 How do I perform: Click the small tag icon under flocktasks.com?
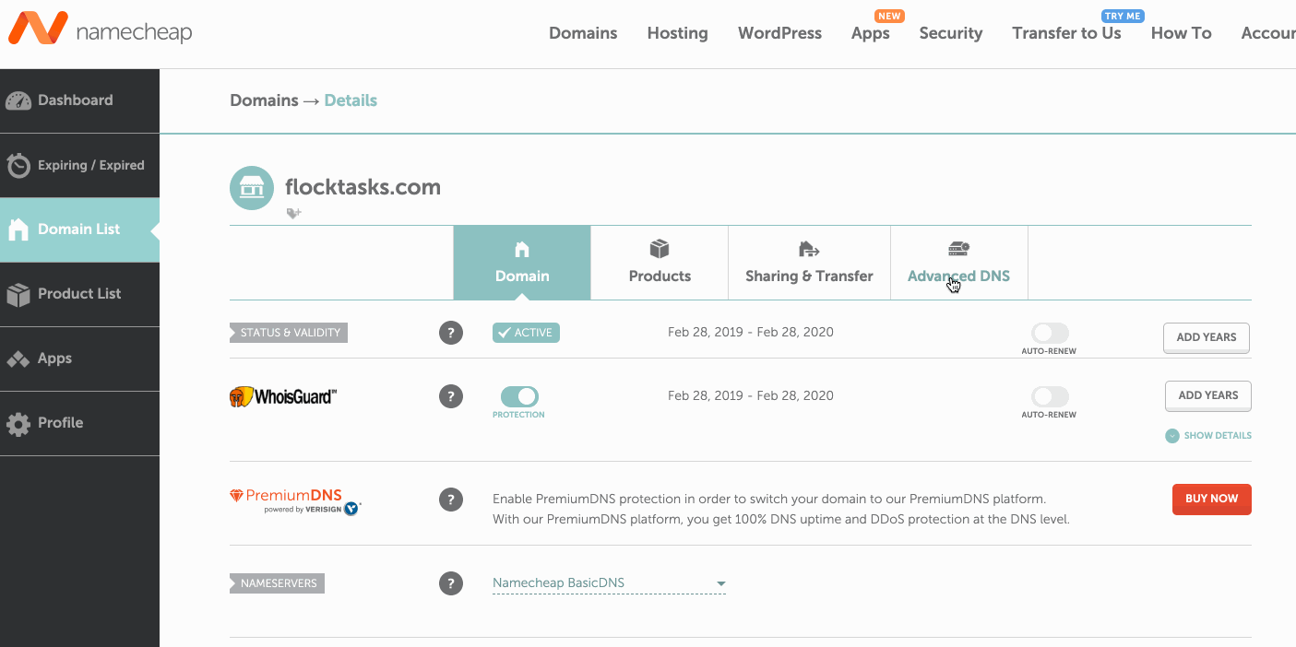(293, 213)
